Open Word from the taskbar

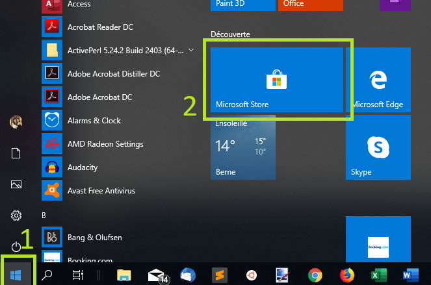point(411,275)
